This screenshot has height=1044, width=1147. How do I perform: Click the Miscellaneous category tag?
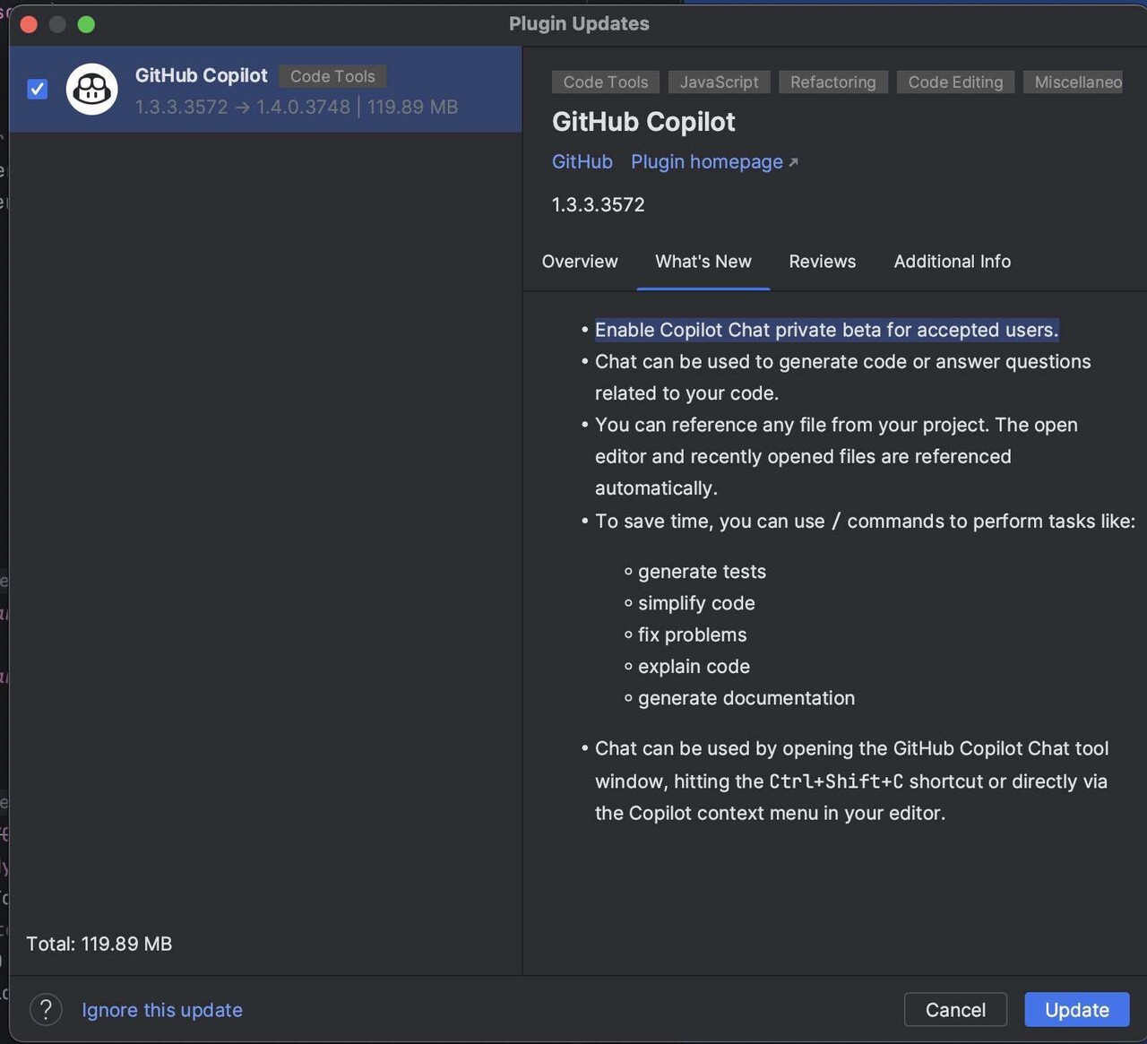tap(1078, 82)
